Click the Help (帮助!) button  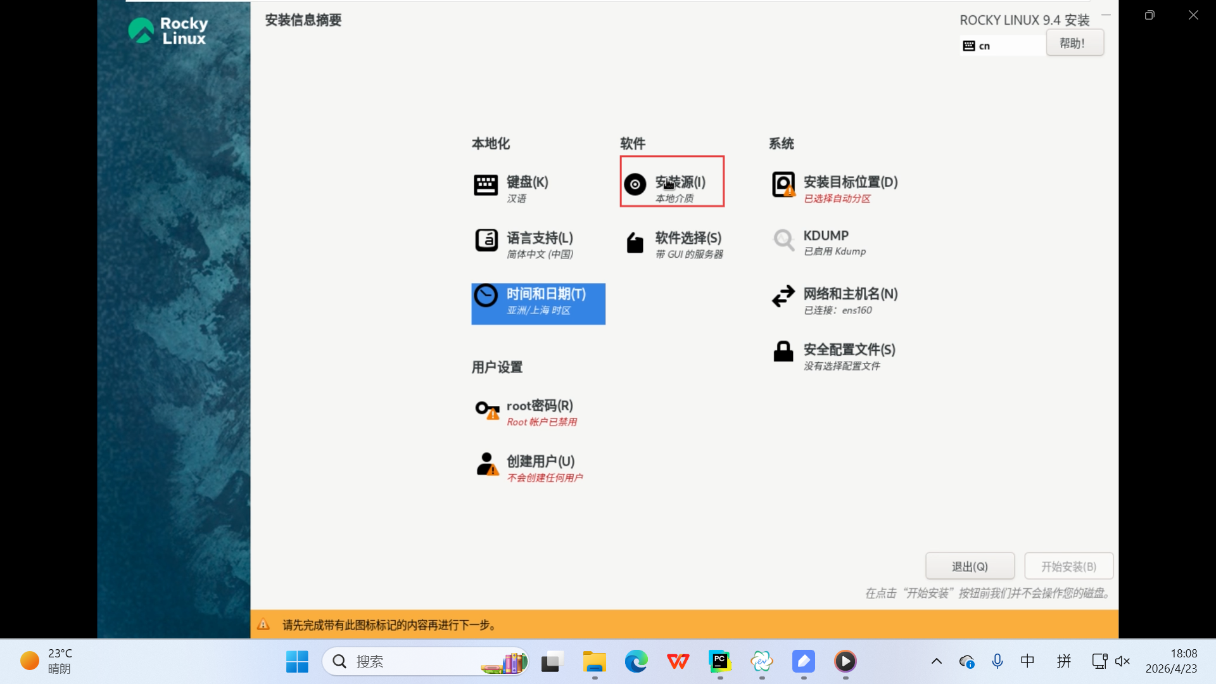pyautogui.click(x=1074, y=43)
